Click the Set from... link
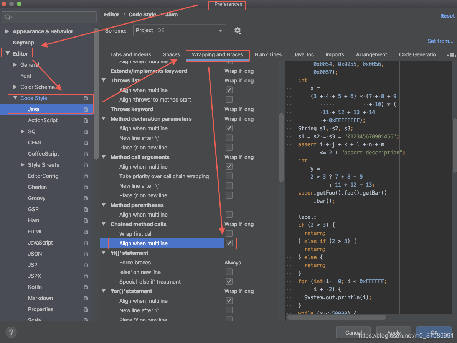 click(441, 41)
